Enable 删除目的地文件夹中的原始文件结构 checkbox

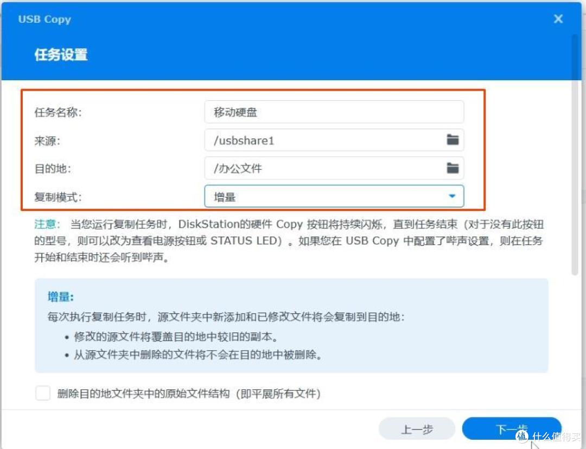coord(43,393)
